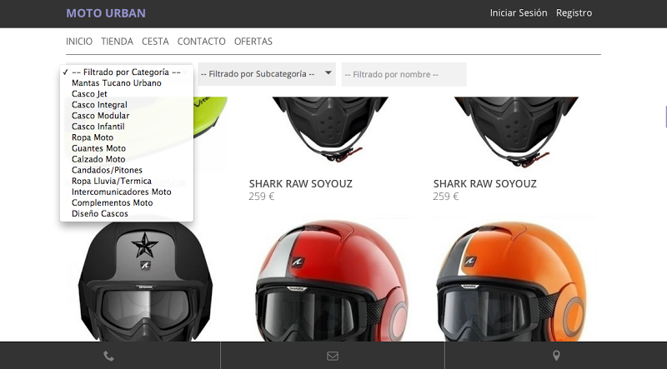The height and width of the screenshot is (369, 667).
Task: Select the checked Filtrado por Categoría option
Action: tap(127, 72)
